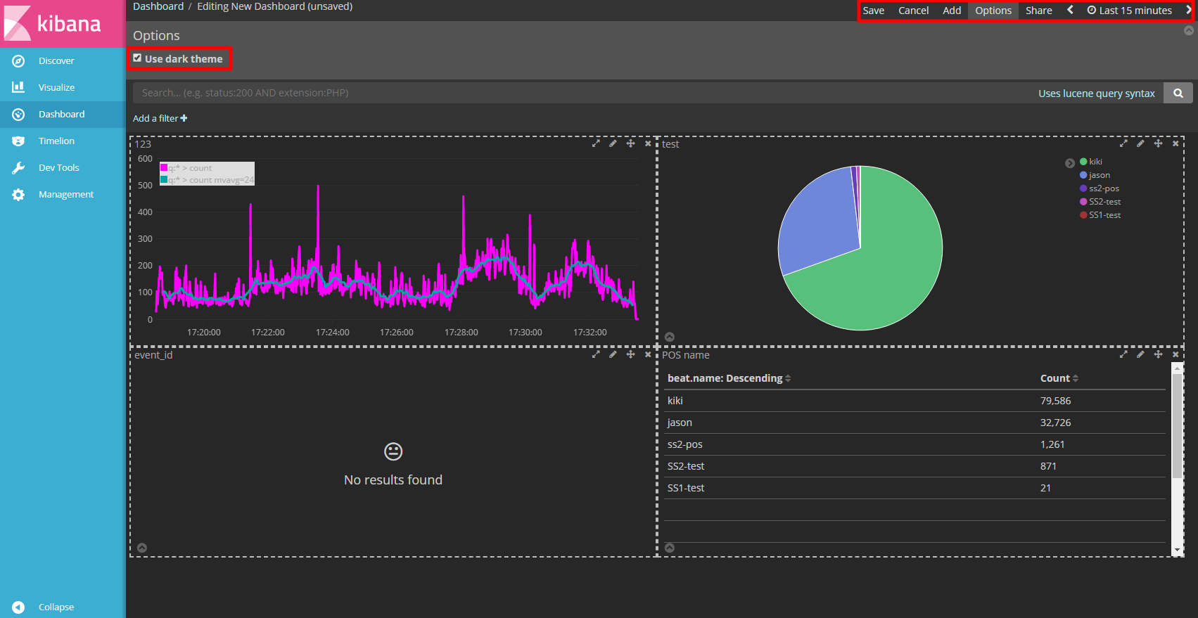1198x618 pixels.
Task: Click the plus icon next to Add a filter
Action: 184,118
